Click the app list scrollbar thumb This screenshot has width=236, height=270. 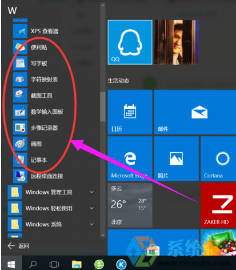[103, 106]
